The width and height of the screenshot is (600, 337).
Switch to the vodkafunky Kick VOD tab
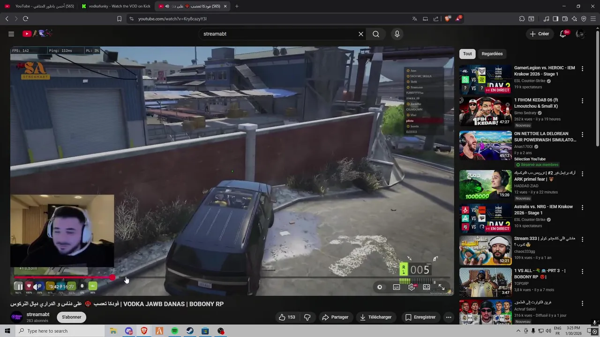pos(116,6)
